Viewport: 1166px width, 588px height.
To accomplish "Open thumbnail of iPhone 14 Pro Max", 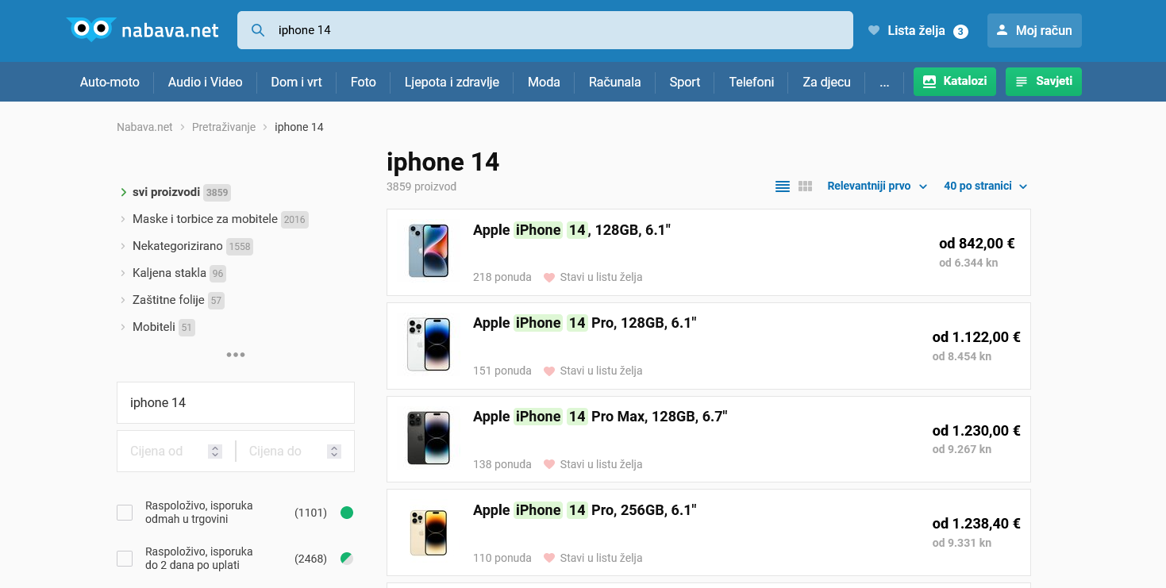I will pos(429,438).
